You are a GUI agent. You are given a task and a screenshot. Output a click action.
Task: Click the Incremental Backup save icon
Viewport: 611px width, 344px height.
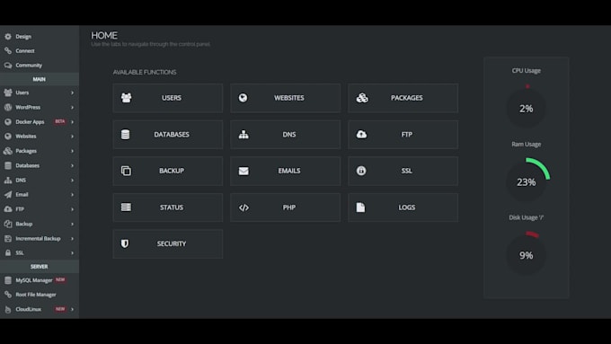point(8,238)
